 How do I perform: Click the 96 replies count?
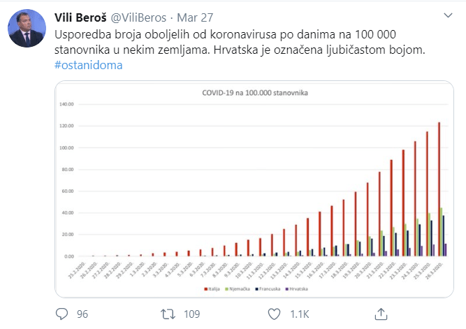(x=82, y=314)
